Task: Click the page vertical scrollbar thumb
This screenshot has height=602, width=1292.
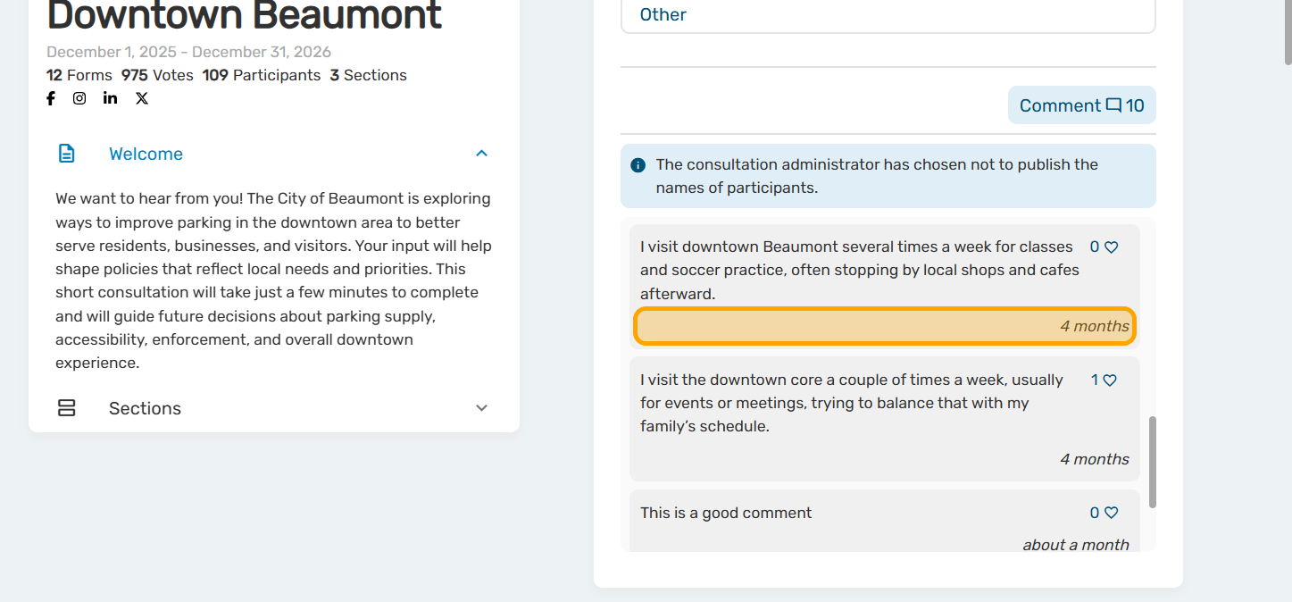Action: tap(1287, 31)
